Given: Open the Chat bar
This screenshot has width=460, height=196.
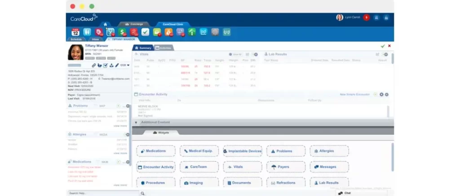Looking at the screenshot, I should coord(361,193).
